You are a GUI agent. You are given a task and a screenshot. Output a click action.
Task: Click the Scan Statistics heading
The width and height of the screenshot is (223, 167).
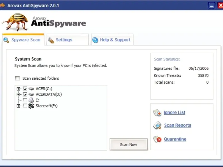167,59
